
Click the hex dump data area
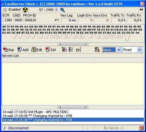pyautogui.click(x=73, y=33)
